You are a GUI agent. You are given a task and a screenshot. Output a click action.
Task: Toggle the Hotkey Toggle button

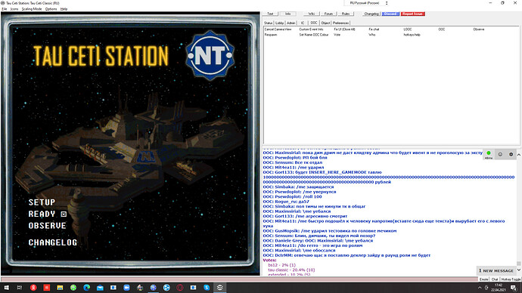click(511, 279)
